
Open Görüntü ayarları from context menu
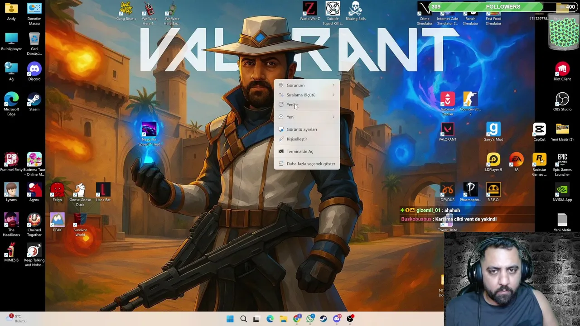coord(307,129)
